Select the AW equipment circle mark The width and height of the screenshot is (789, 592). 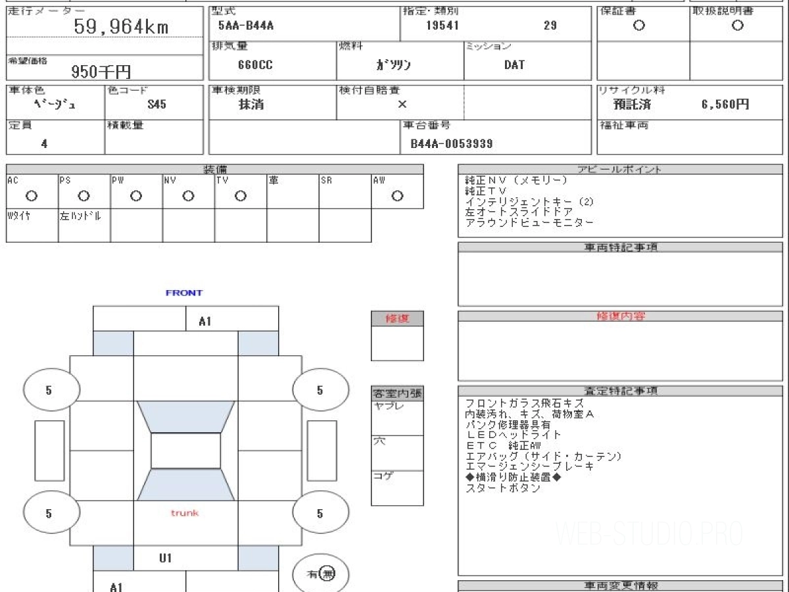397,196
